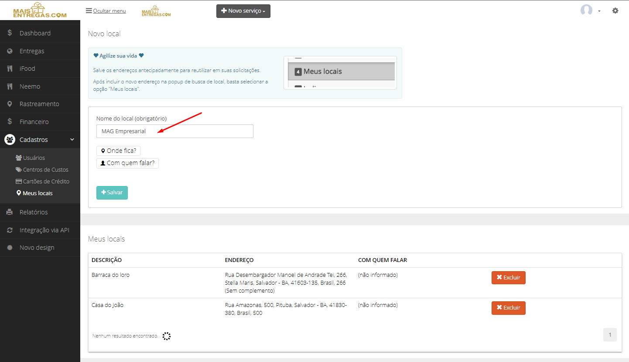
Task: Click the small MaisEntregas logo in top bar
Action: [x=156, y=11]
